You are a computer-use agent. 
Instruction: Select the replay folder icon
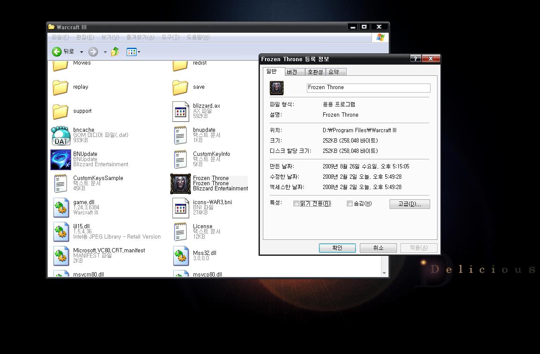pos(60,87)
